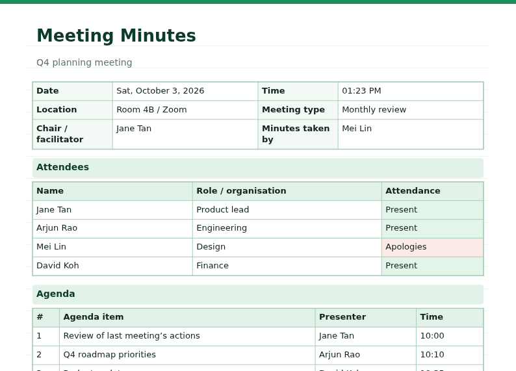Click the 'Q4 planning meeting' subtitle
Screen dimensions: 516x371
click(x=84, y=62)
